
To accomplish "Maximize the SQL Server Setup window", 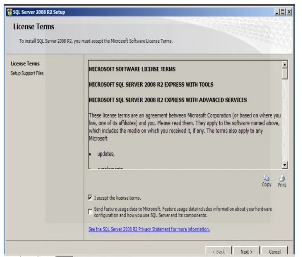I will point(282,12).
